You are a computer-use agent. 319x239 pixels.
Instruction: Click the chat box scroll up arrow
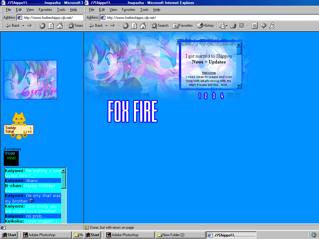(x=64, y=171)
